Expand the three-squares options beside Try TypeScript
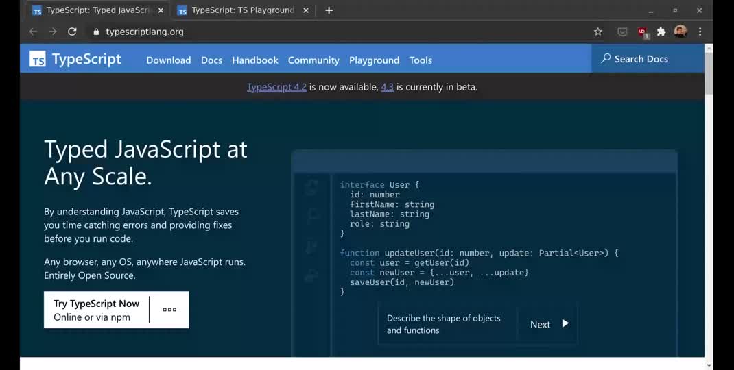This screenshot has width=734, height=370. (169, 310)
